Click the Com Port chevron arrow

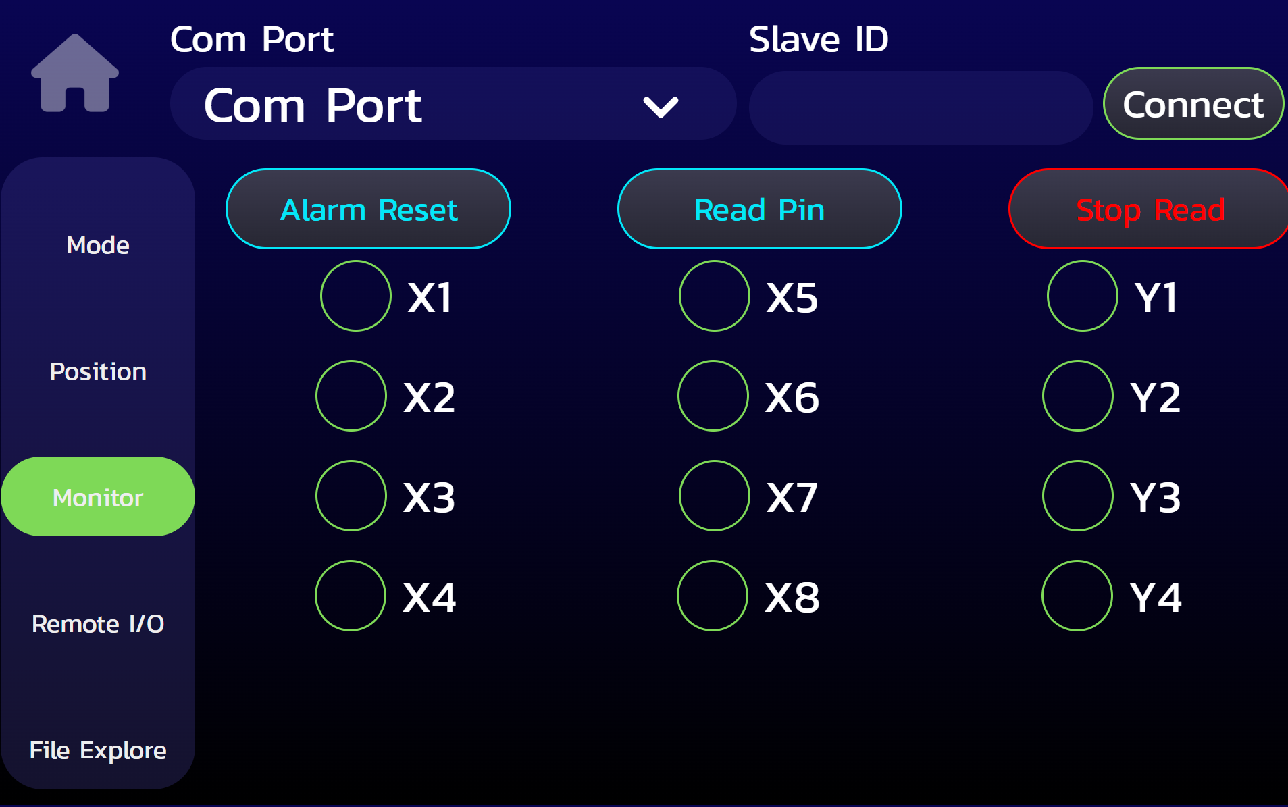(x=661, y=107)
